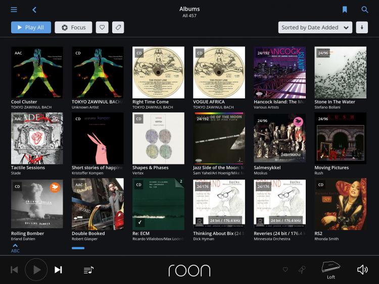
Task: Click the Moskus artist name
Action: [261, 173]
